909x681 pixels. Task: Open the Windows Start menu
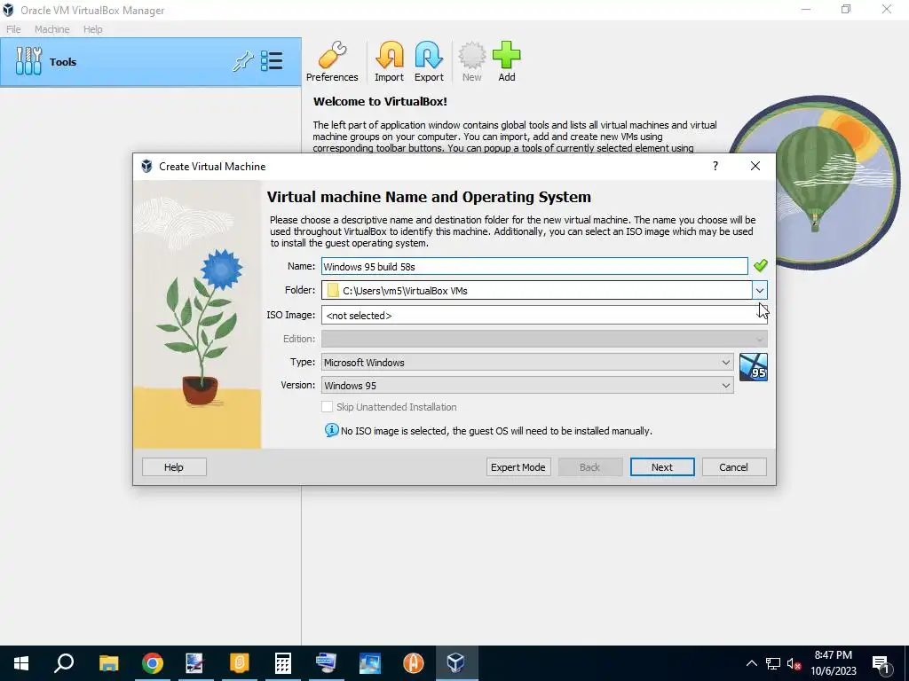click(21, 663)
